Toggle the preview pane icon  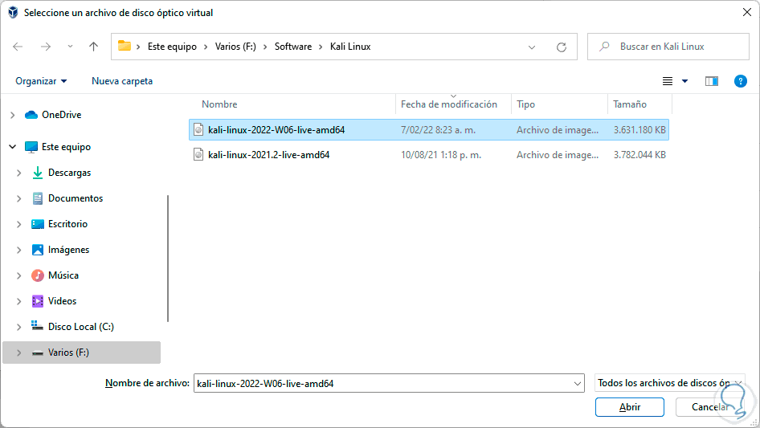click(711, 81)
